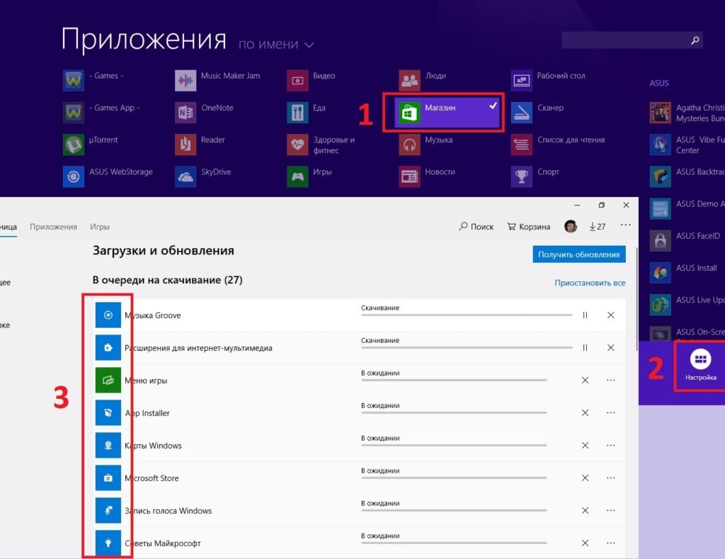
Task: Open OneNote app icon
Action: coord(185,113)
